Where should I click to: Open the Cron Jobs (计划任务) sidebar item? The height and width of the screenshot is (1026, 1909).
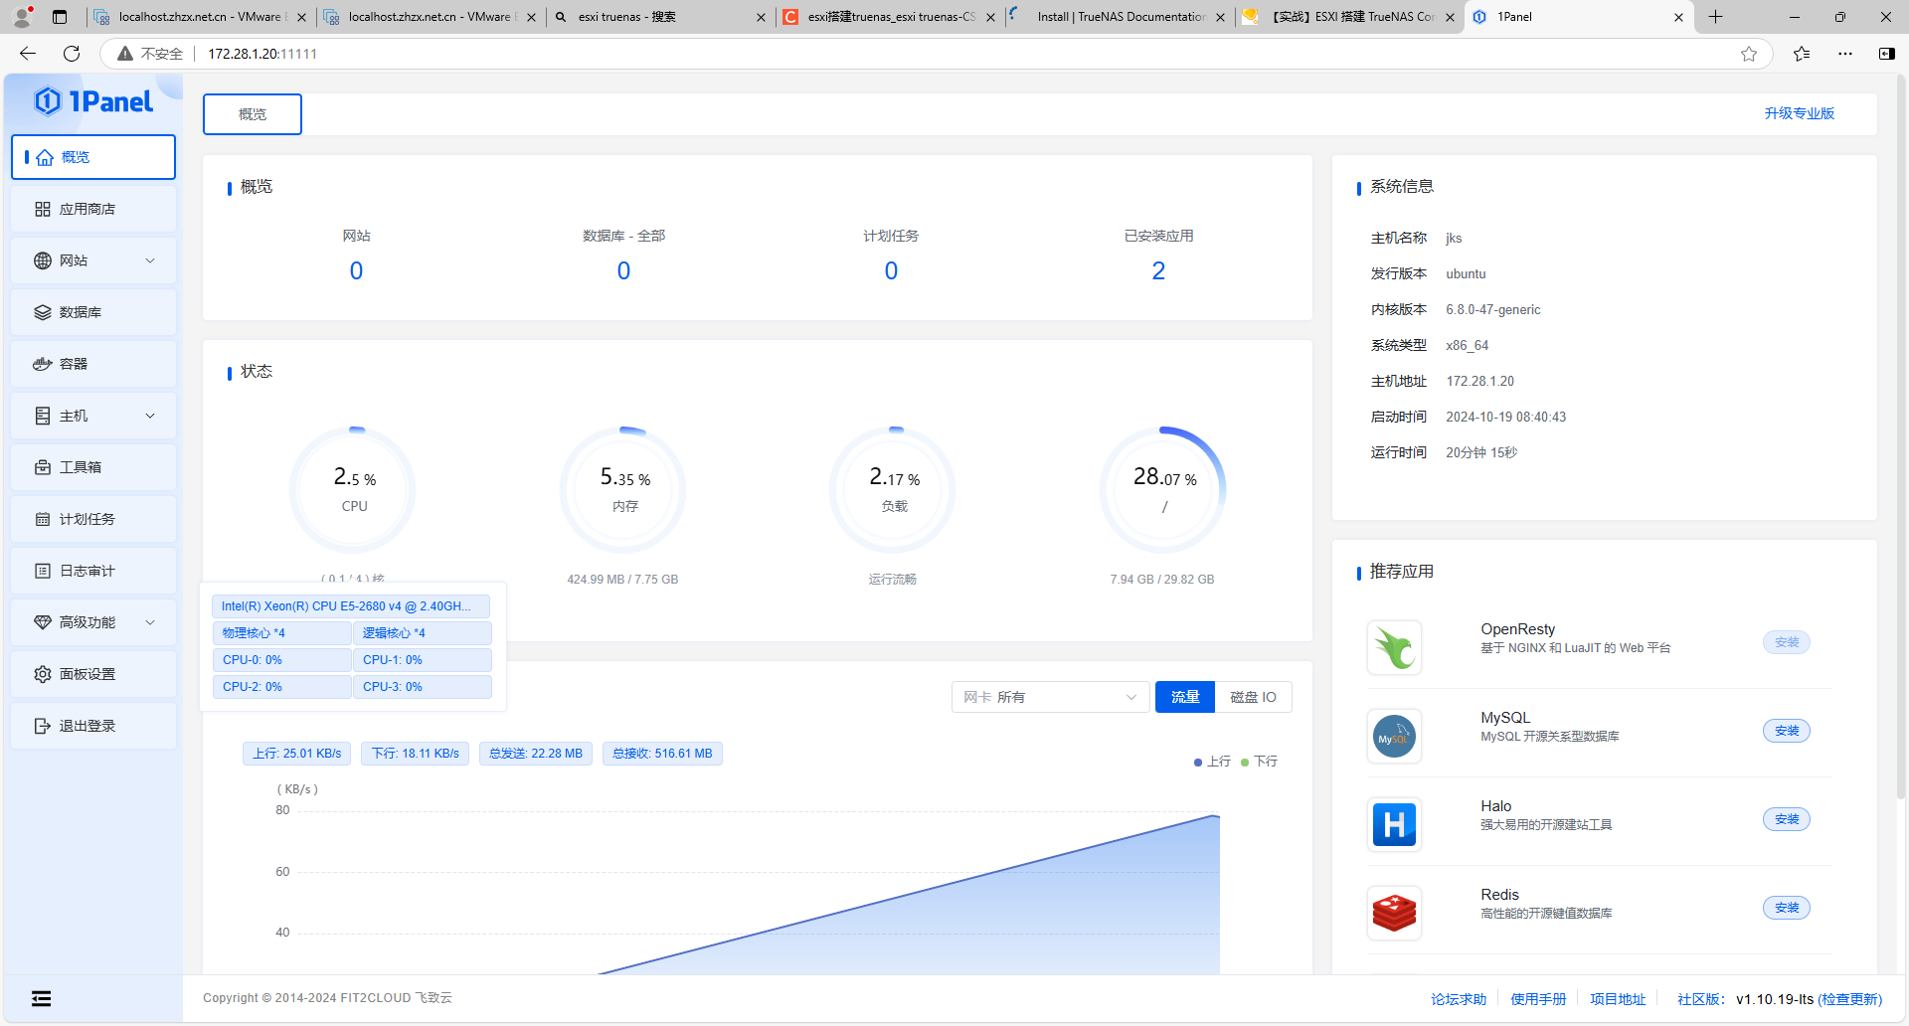(87, 519)
